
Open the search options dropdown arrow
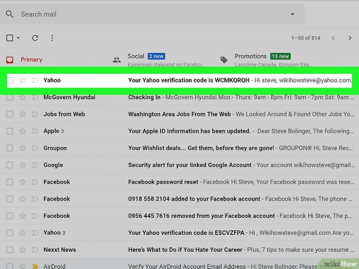(x=293, y=14)
